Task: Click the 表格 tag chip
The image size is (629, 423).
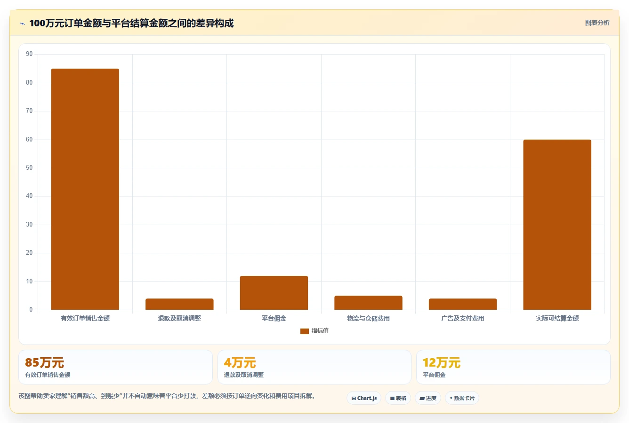Action: tap(398, 398)
